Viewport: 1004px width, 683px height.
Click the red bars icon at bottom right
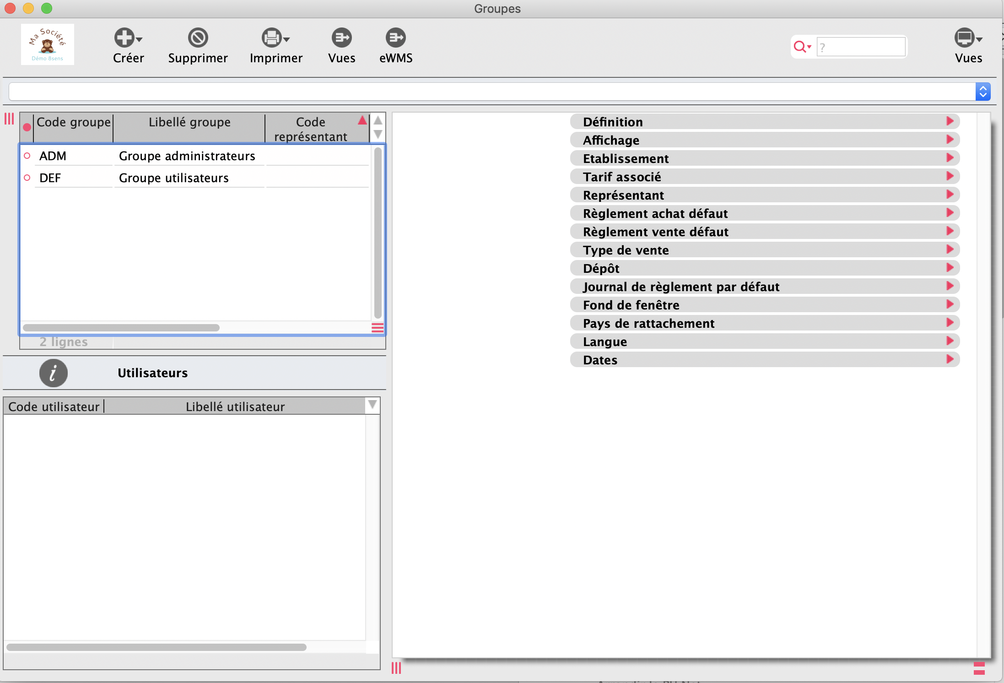click(x=979, y=668)
